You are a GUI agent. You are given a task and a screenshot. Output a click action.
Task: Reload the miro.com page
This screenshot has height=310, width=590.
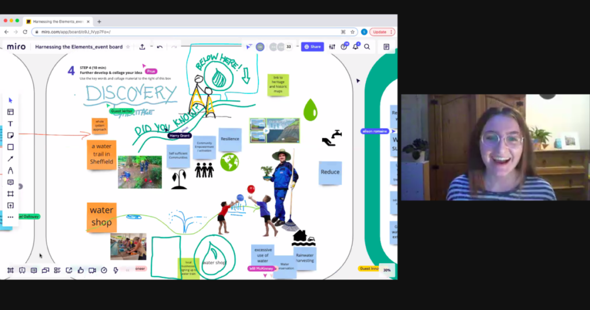tap(25, 32)
